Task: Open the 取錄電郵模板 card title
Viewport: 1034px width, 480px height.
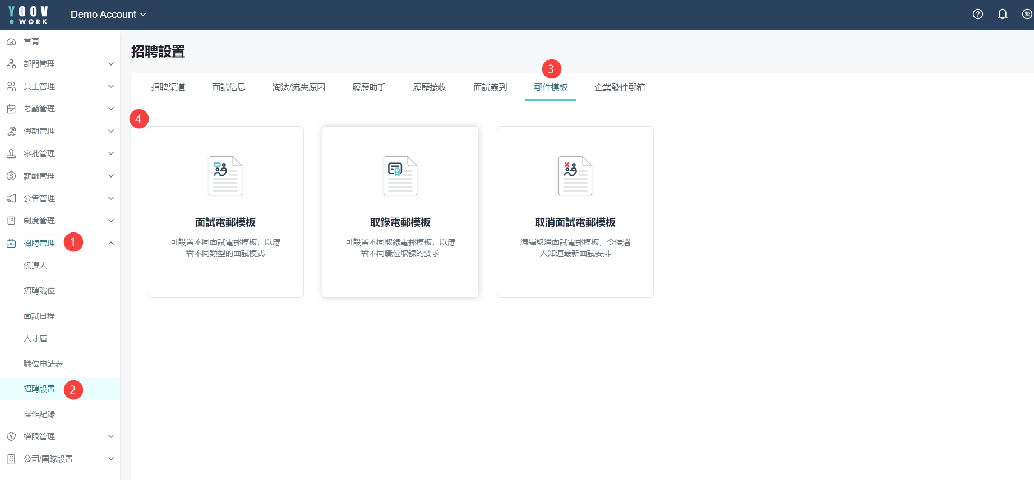Action: click(400, 222)
